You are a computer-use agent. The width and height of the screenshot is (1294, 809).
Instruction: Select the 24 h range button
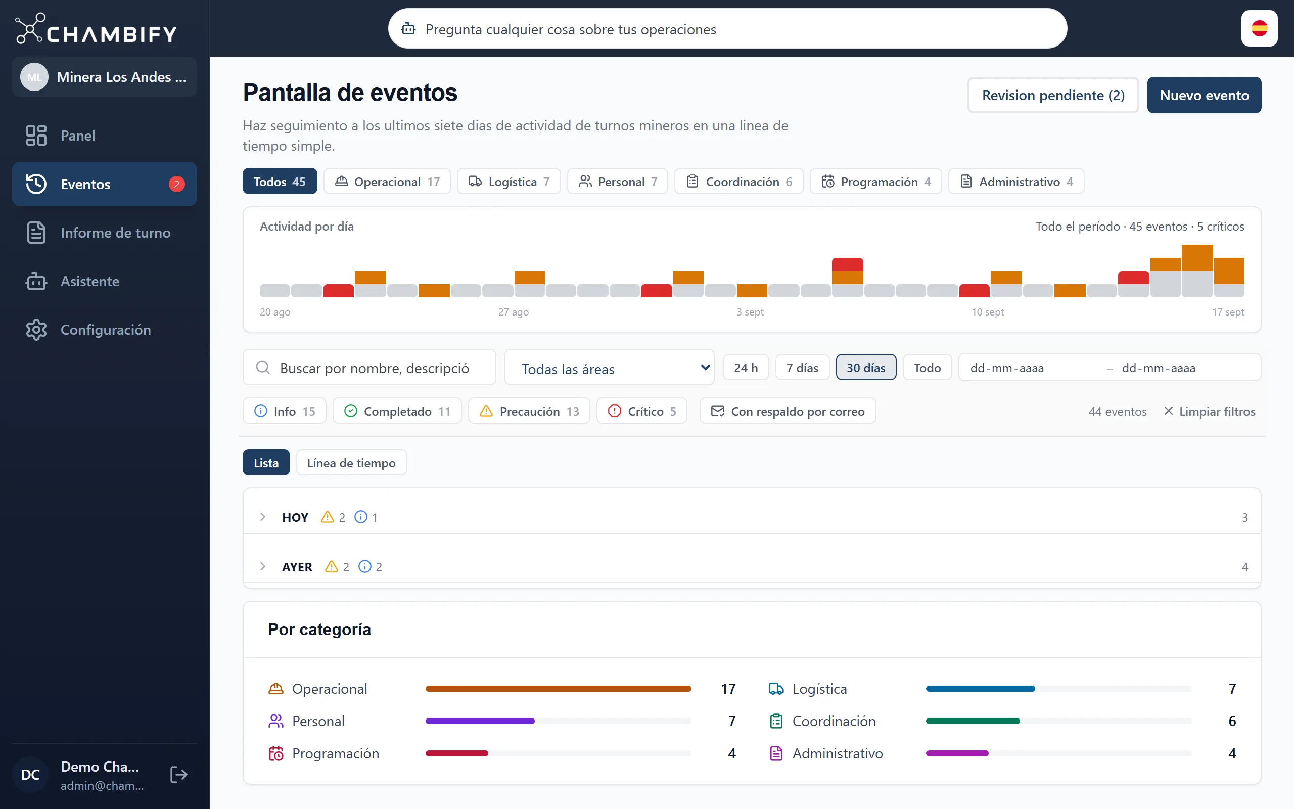tap(746, 368)
